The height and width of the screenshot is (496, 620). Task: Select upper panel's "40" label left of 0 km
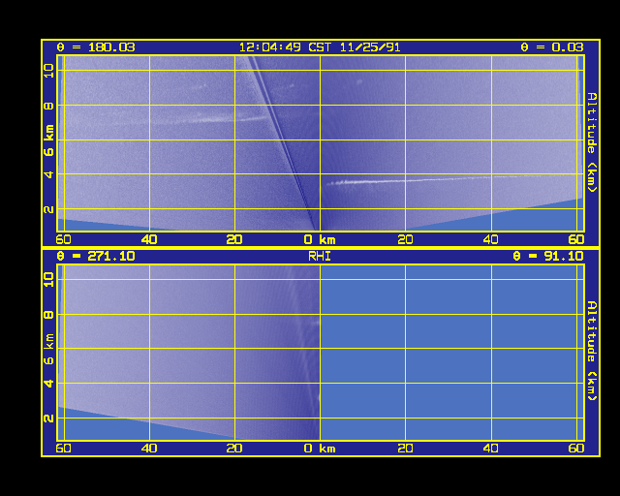pyautogui.click(x=149, y=239)
